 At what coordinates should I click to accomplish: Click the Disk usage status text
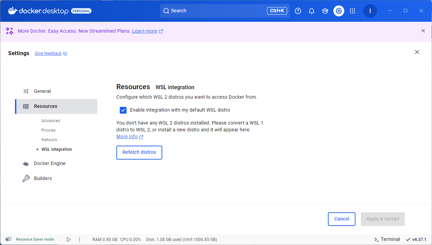(x=181, y=240)
